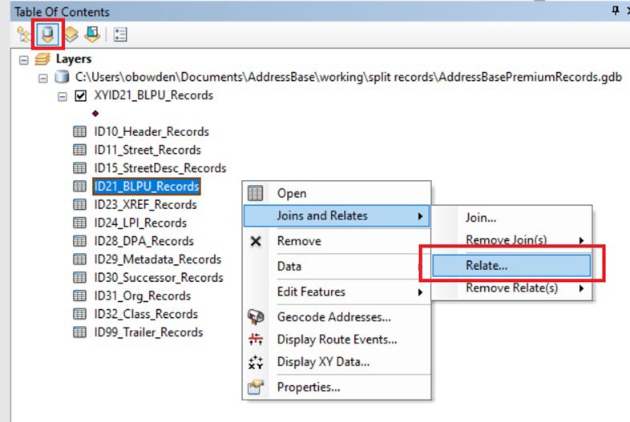Select highlighted ID21_BLPU_Records table

click(147, 187)
